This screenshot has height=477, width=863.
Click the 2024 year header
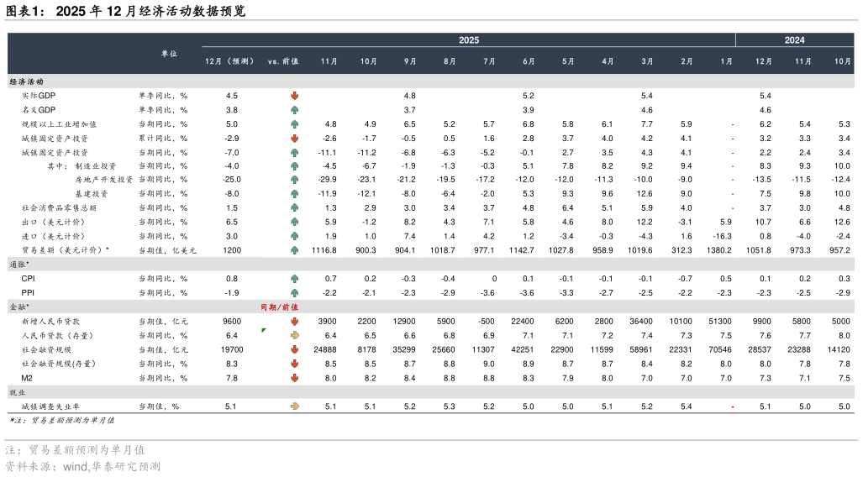[x=794, y=40]
